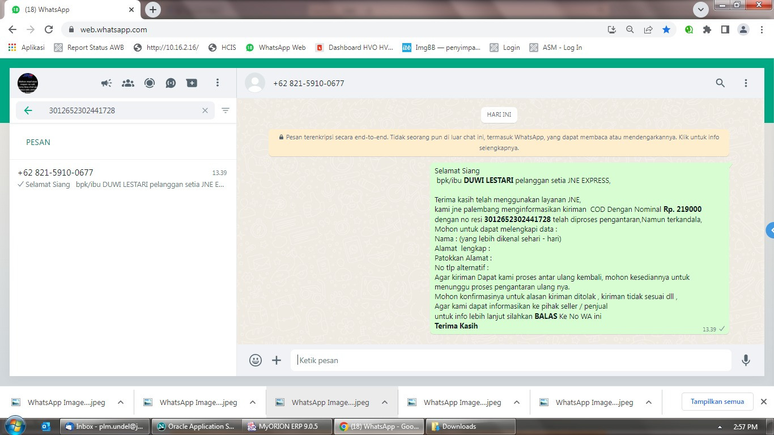Start new chat with plus bubble icon

coord(192,83)
